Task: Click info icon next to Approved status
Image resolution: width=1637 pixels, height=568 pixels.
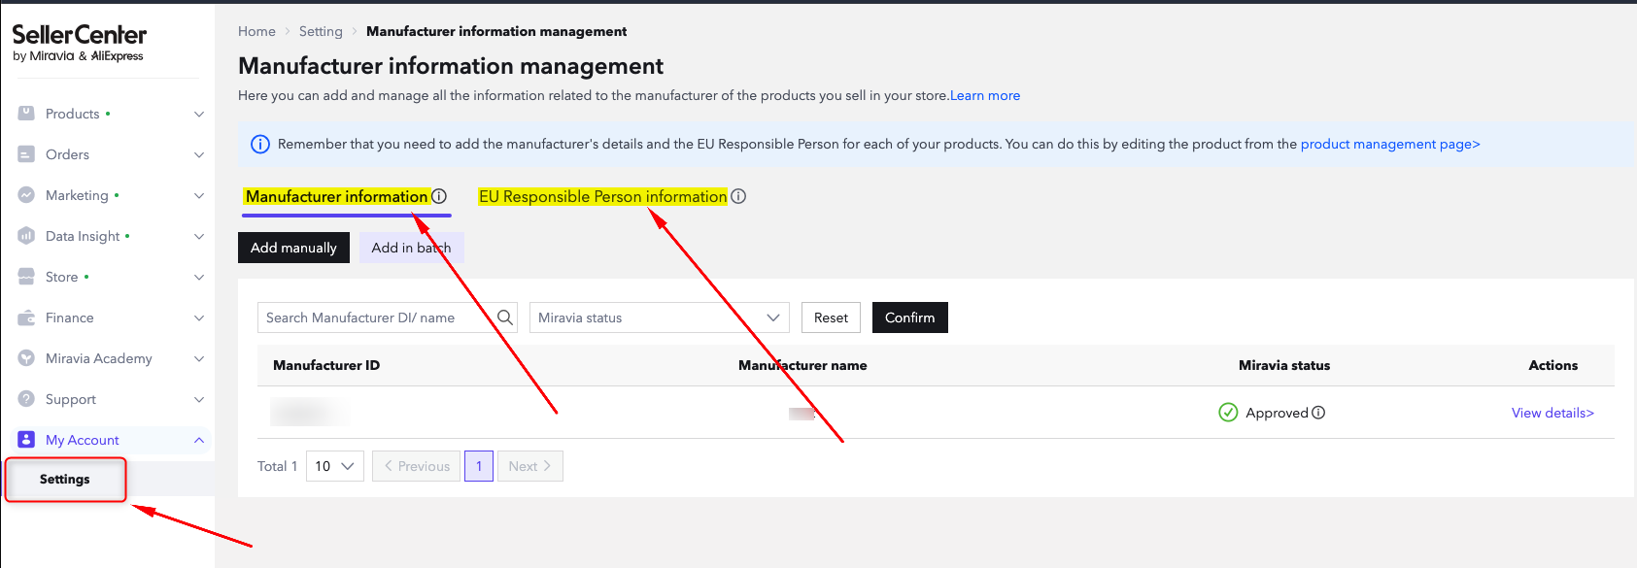Action: click(1318, 413)
